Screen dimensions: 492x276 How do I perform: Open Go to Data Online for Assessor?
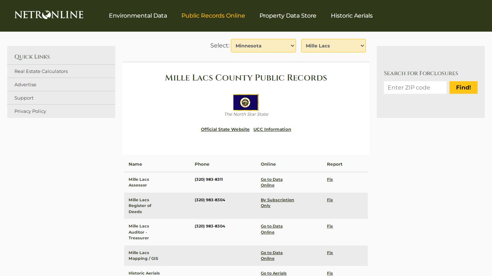[x=272, y=182]
